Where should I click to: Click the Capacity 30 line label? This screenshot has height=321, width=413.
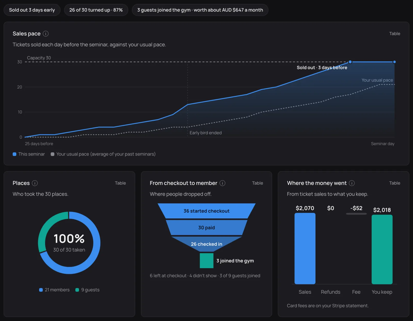(39, 58)
